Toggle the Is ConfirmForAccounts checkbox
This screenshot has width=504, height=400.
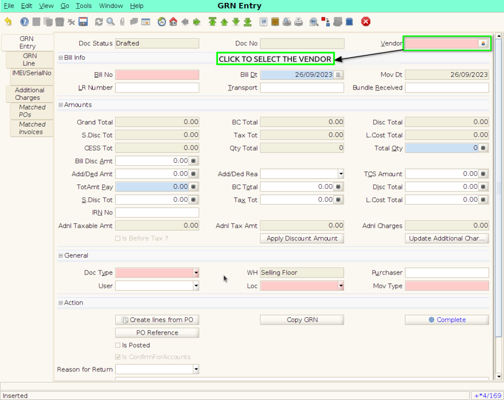[118, 357]
